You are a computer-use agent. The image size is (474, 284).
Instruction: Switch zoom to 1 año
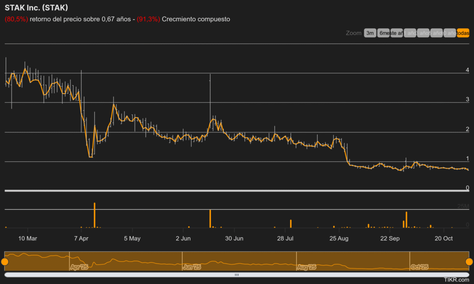point(410,33)
